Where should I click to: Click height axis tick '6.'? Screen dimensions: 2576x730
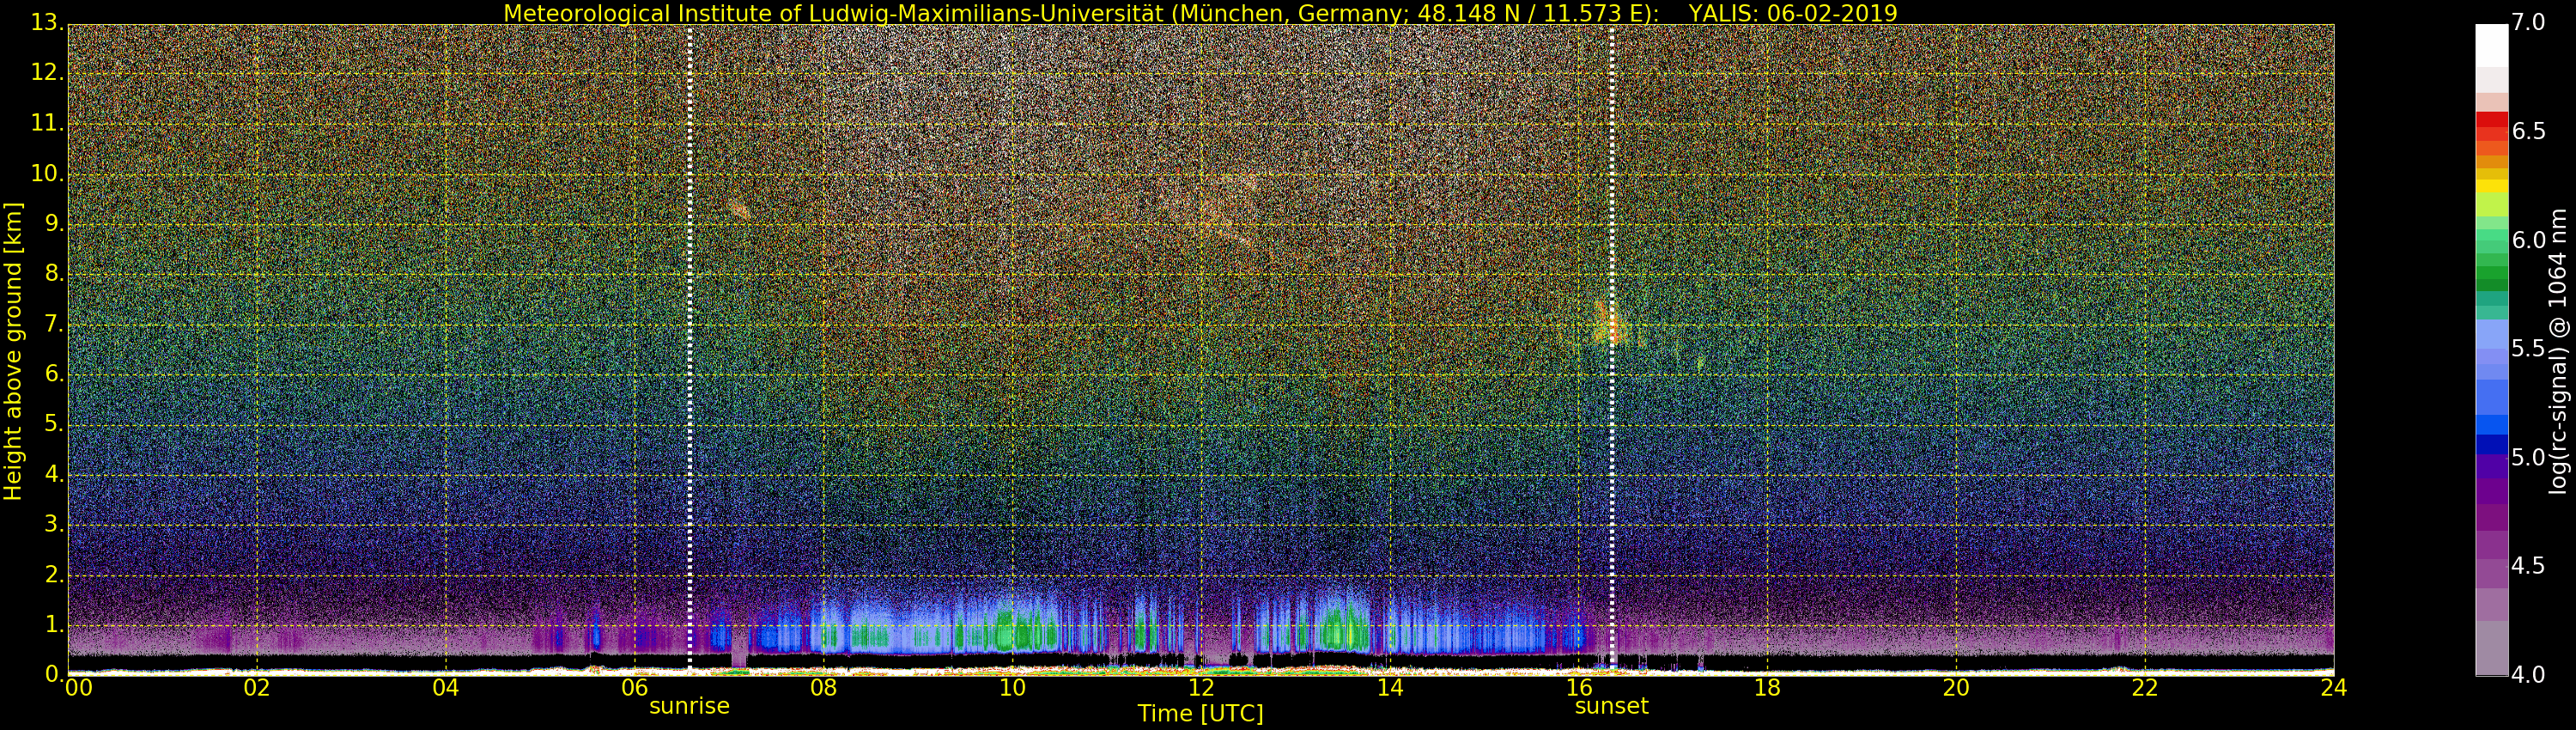[x=54, y=374]
